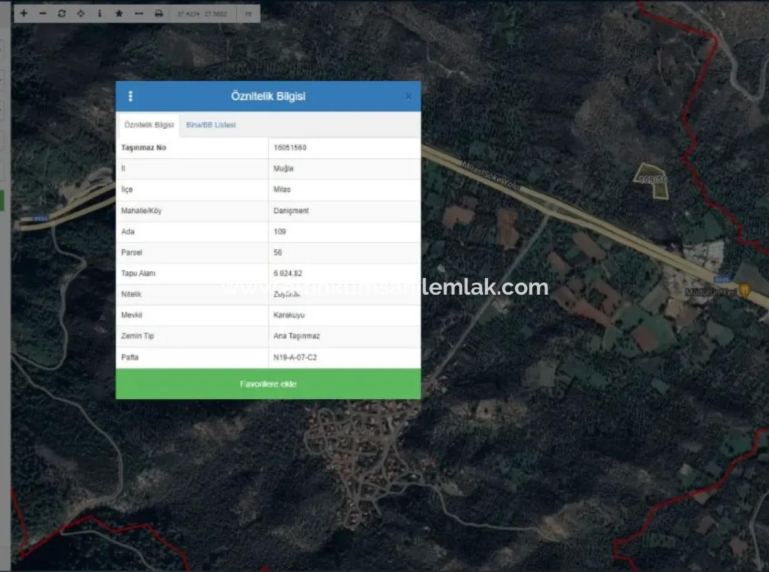Click the coordinates display in the toolbar
This screenshot has height=572, width=769.
(x=202, y=13)
